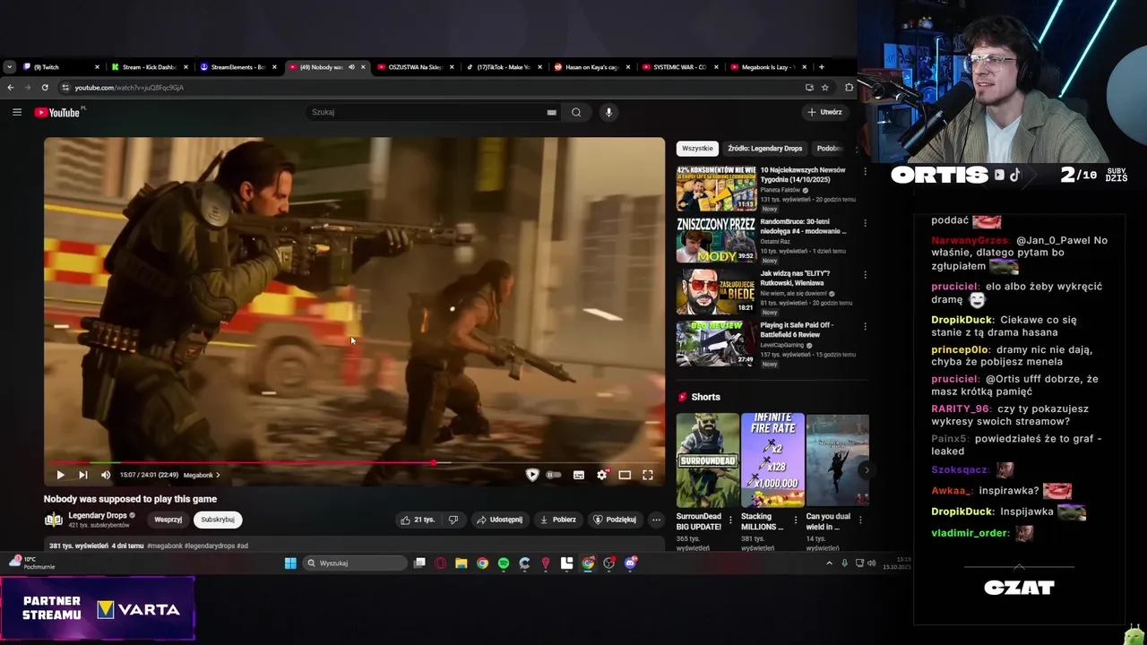Click the Podziękuj thanks button
The width and height of the screenshot is (1147, 645).
[x=615, y=520]
